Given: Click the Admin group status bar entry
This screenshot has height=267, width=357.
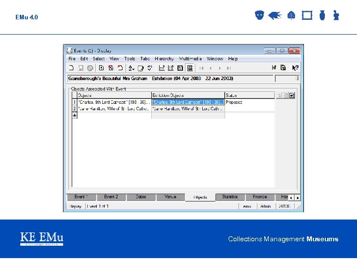Looking at the screenshot, I should [266, 206].
